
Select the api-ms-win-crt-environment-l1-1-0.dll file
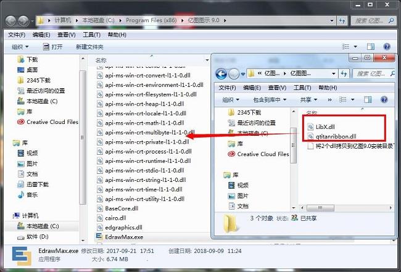coord(150,85)
